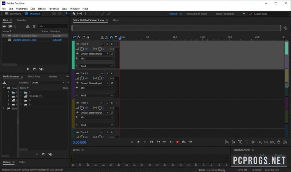The image size is (291, 172).
Task: Open Track 1 Read automation dropdown
Action: click(x=96, y=66)
